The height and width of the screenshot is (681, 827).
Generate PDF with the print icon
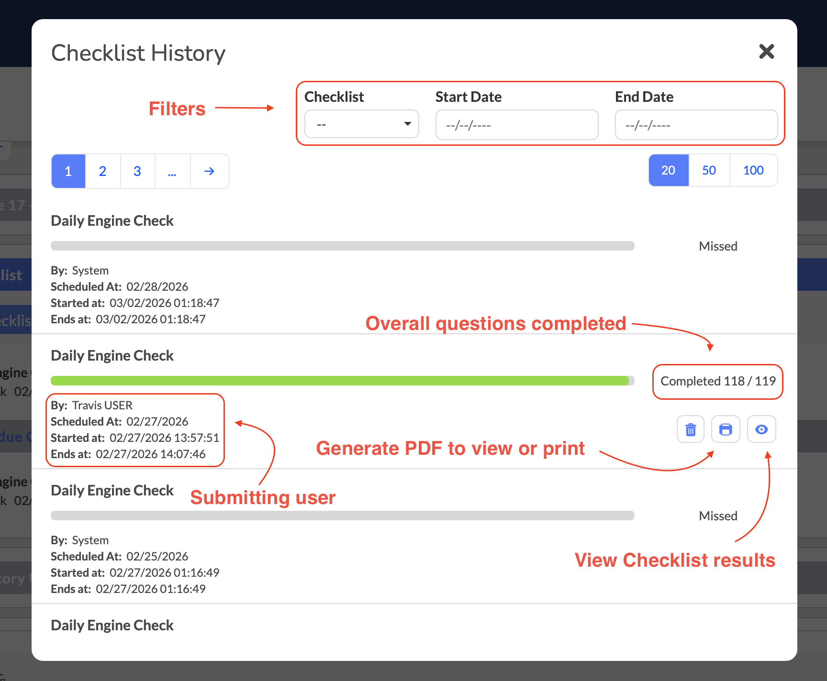click(x=726, y=429)
